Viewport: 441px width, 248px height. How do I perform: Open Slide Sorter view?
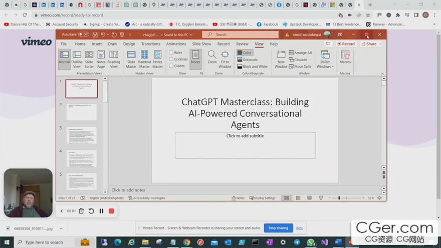click(89, 59)
